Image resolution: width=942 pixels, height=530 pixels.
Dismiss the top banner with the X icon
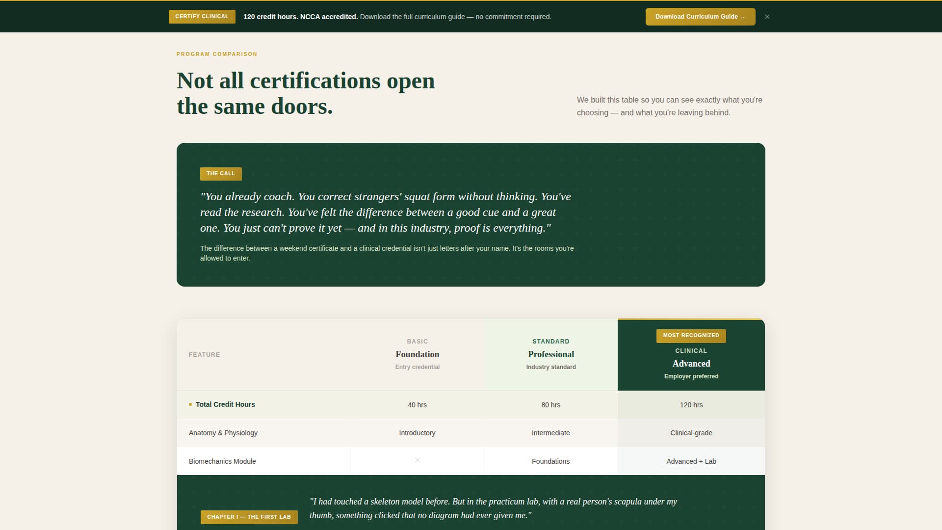tap(767, 17)
